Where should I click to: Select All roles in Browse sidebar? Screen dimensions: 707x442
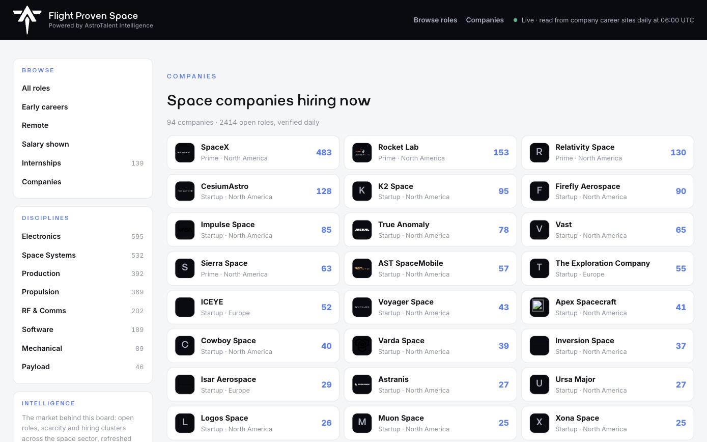tap(82, 88)
